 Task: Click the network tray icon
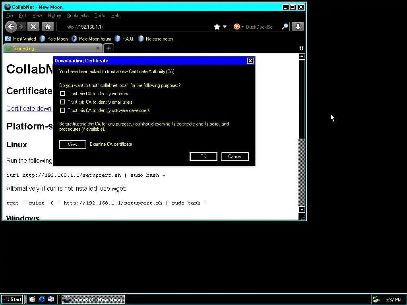coord(376,300)
